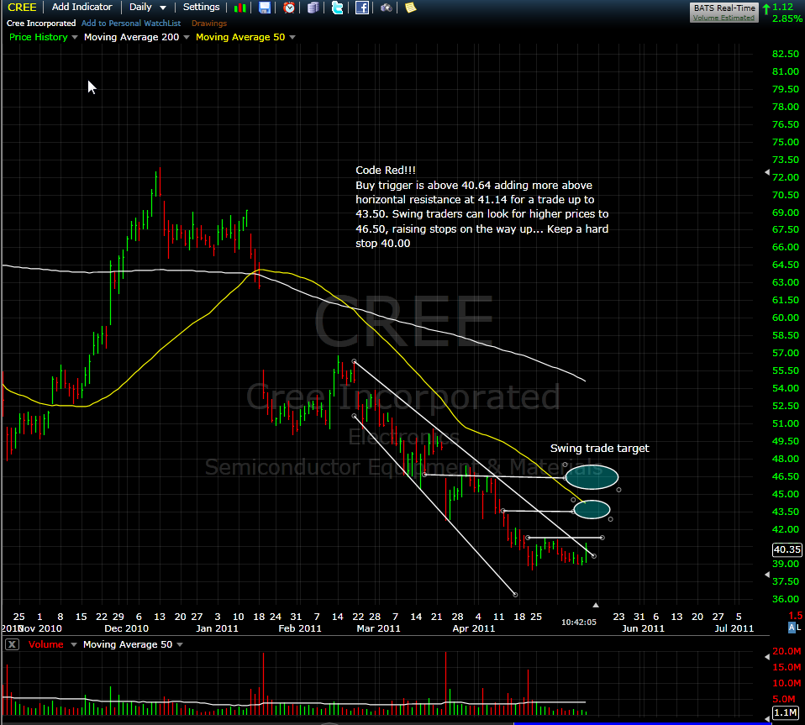
Task: Click the Dec 2010 label on the time axis
Action: (126, 628)
